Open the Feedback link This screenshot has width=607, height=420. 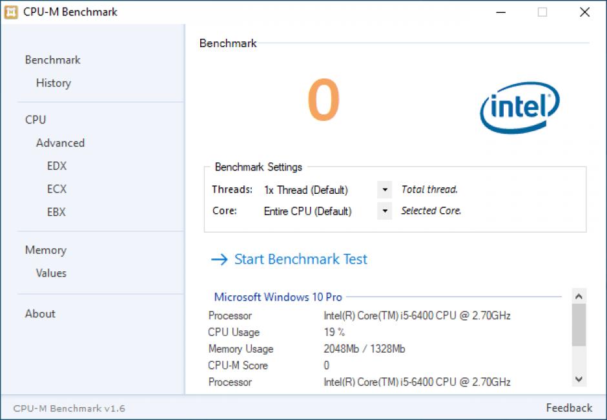(569, 408)
